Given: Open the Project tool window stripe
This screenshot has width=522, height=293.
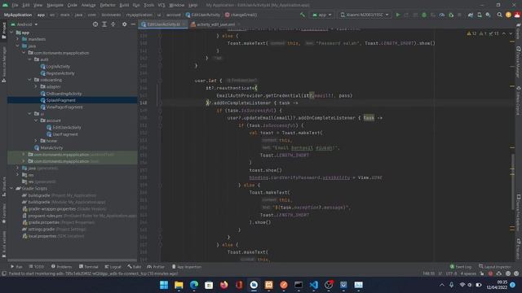Looking at the screenshot, I should pos(3,31).
